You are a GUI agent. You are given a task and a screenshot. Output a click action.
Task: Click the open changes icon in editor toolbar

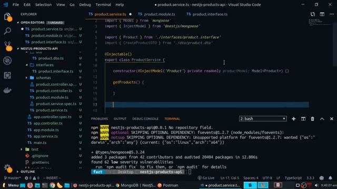[x=312, y=14]
